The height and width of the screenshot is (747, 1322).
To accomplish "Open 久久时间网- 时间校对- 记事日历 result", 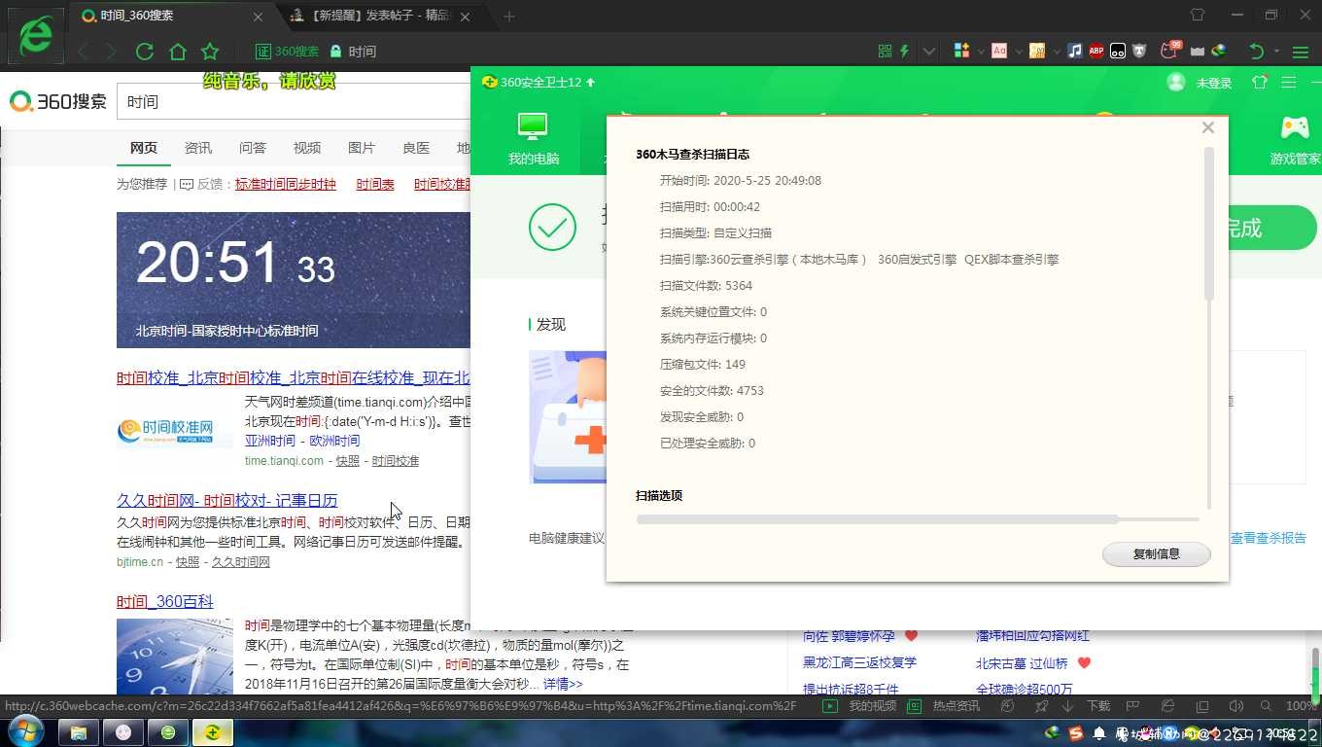I will tap(227, 500).
